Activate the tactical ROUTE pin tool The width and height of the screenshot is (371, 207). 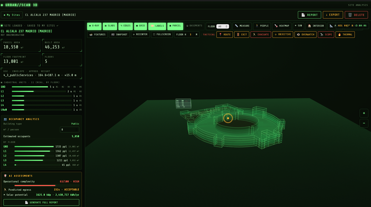225,35
